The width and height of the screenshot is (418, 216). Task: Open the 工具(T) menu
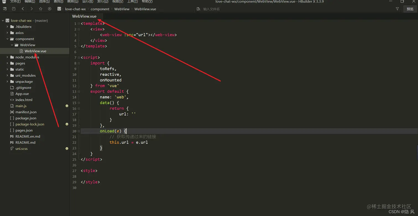click(x=132, y=1)
